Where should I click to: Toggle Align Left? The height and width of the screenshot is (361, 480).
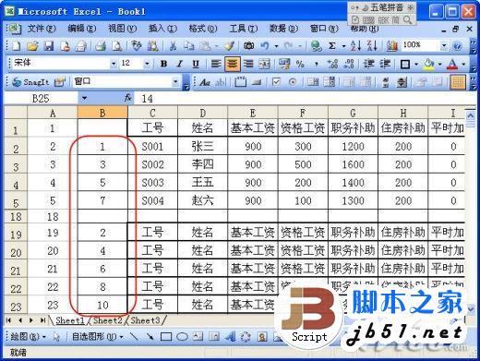tap(216, 64)
